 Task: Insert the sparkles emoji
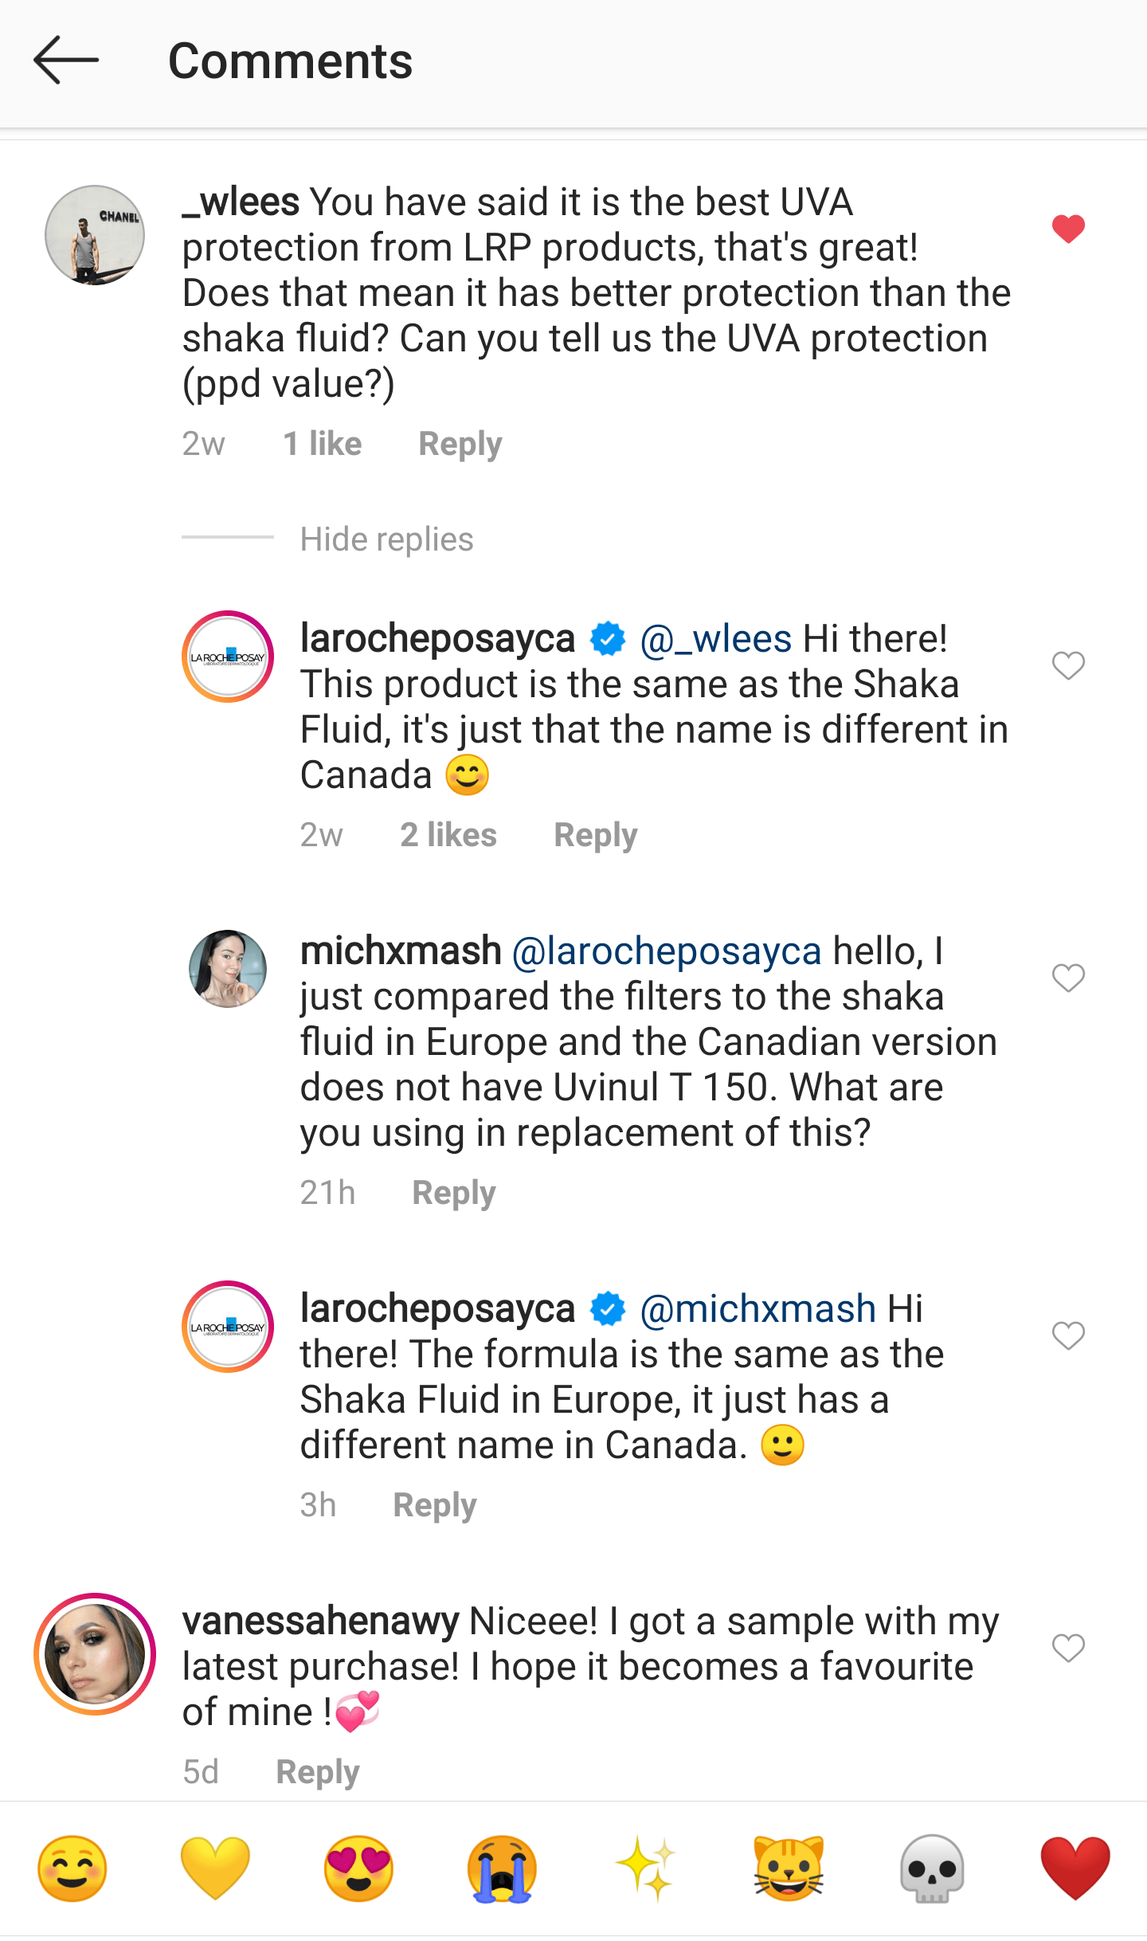[x=645, y=1868]
